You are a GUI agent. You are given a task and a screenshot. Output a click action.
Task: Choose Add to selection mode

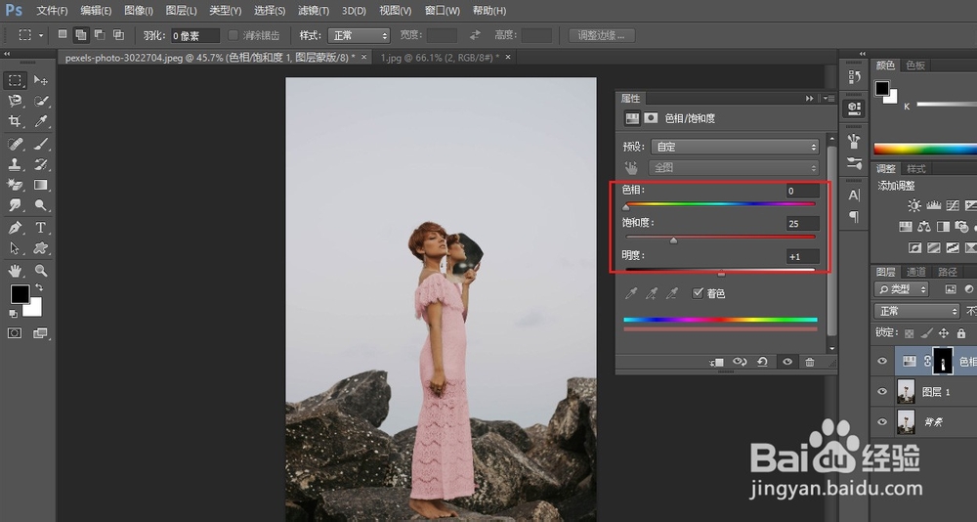tap(80, 35)
